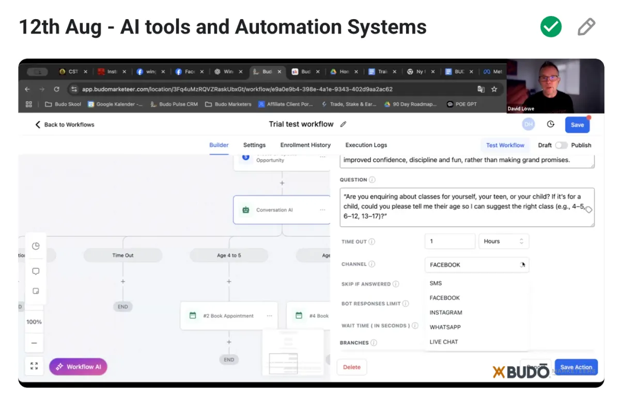Switch to the Builder tab
This screenshot has width=620, height=405.
click(x=219, y=145)
